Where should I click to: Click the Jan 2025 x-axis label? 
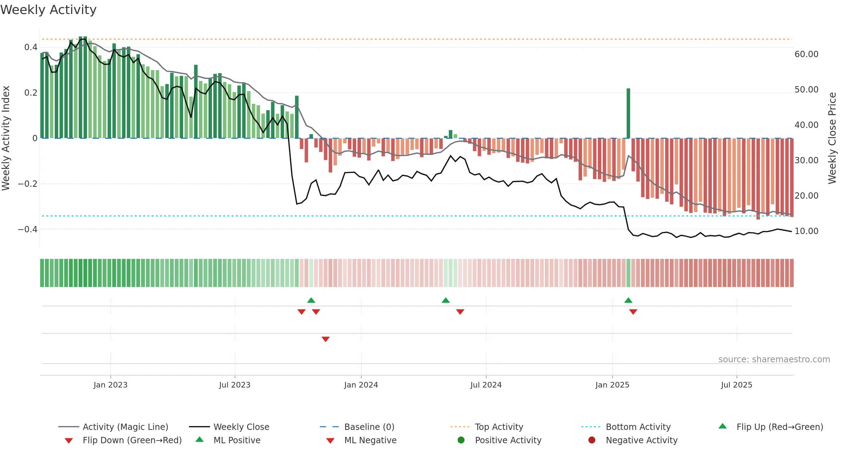[612, 385]
